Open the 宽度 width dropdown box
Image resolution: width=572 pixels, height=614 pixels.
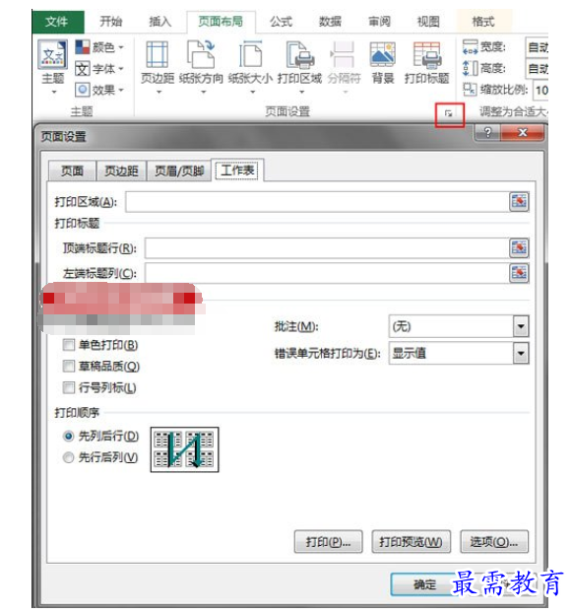pos(537,47)
